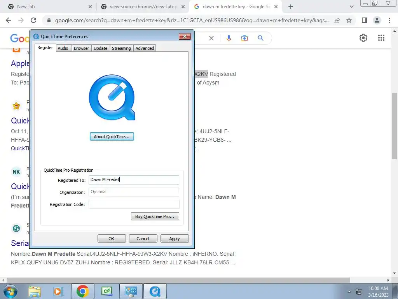Reload the Google search page
This screenshot has height=299, width=398.
(33, 20)
